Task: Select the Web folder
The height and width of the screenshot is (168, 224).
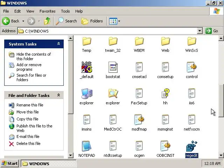Action: [x=165, y=44]
